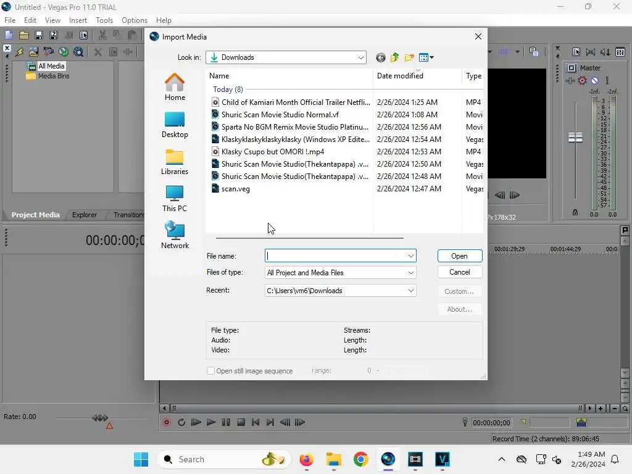Viewport: 632px width, 474px height.
Task: Click the Loop Playback transport icon
Action: (181, 422)
